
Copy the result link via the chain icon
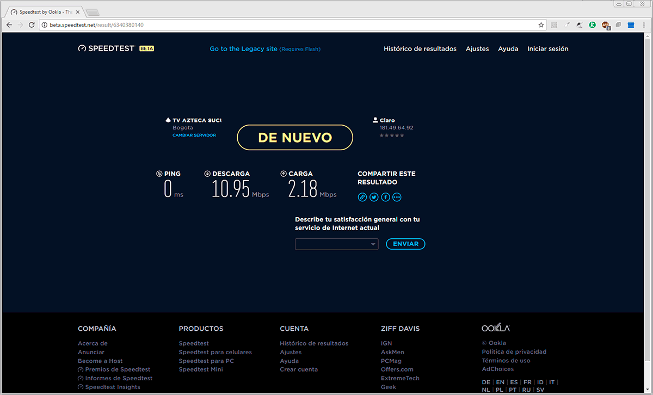[362, 197]
